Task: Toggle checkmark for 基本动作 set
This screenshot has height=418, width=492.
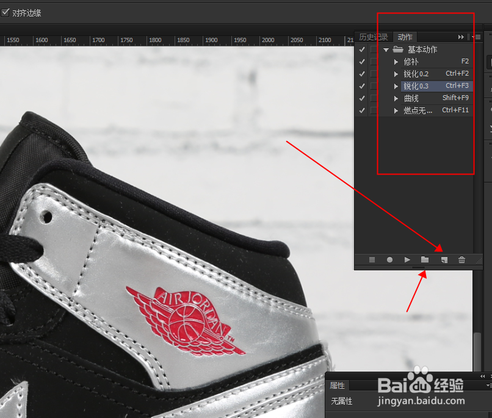Action: pyautogui.click(x=362, y=49)
